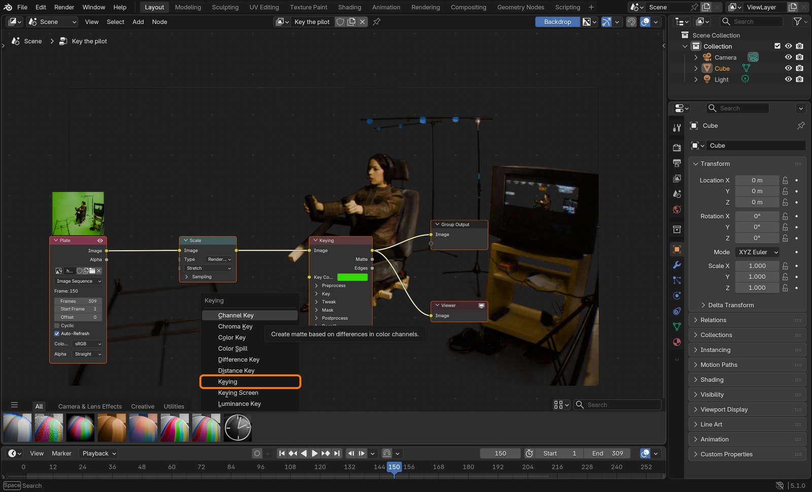Screen dimensions: 812x492
Task: Open image folder on Plate node
Action: 92,271
